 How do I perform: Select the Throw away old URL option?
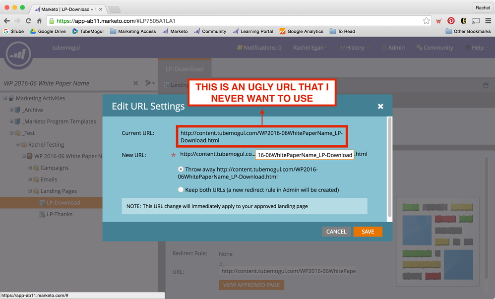click(x=181, y=169)
